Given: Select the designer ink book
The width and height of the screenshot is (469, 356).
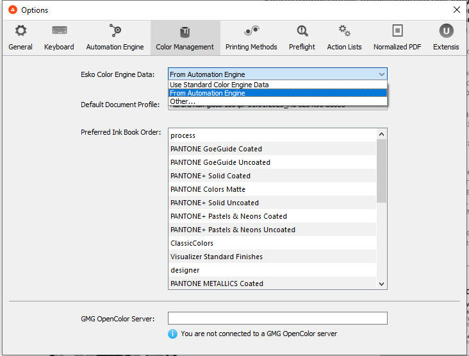Looking at the screenshot, I should [272, 270].
